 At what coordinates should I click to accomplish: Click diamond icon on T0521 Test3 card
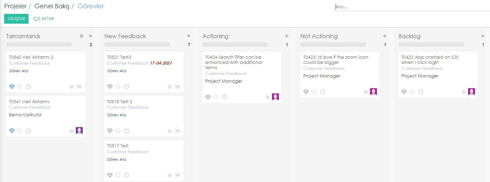pos(110,86)
